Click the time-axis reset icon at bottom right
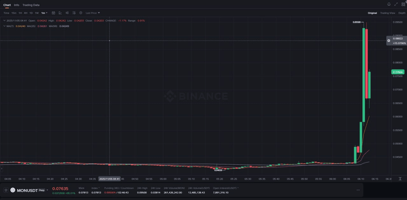This screenshot has width=407, height=200. pos(400,179)
